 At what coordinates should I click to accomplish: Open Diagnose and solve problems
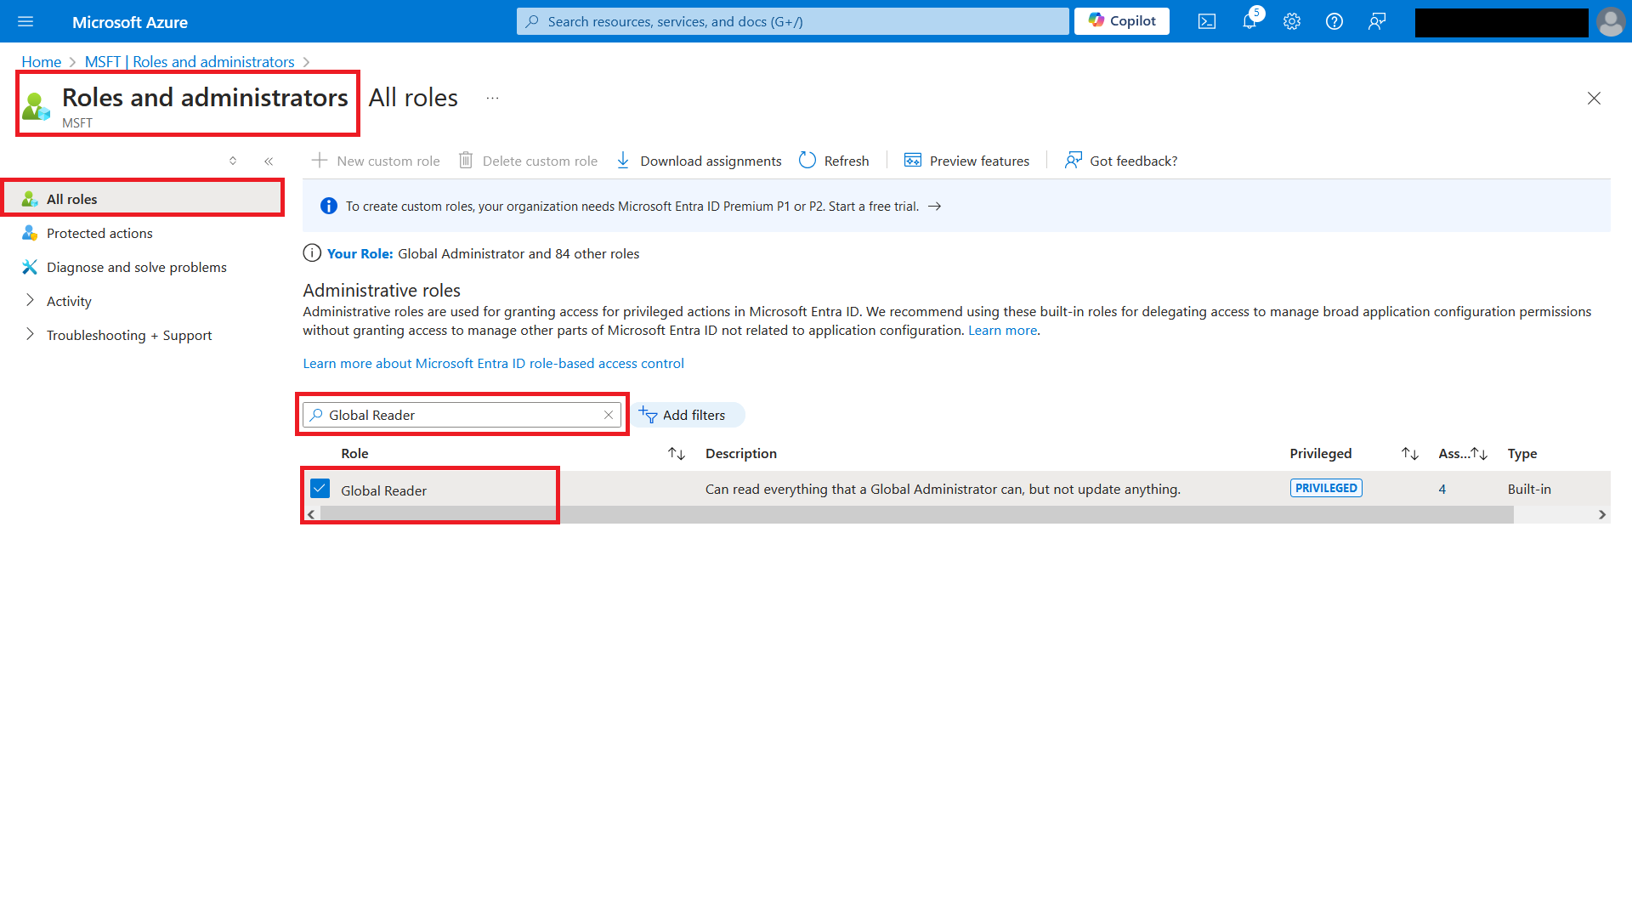point(136,267)
